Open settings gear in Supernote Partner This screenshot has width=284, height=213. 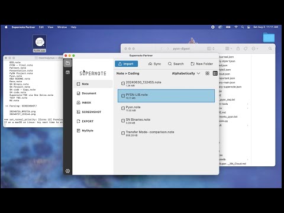[67, 171]
